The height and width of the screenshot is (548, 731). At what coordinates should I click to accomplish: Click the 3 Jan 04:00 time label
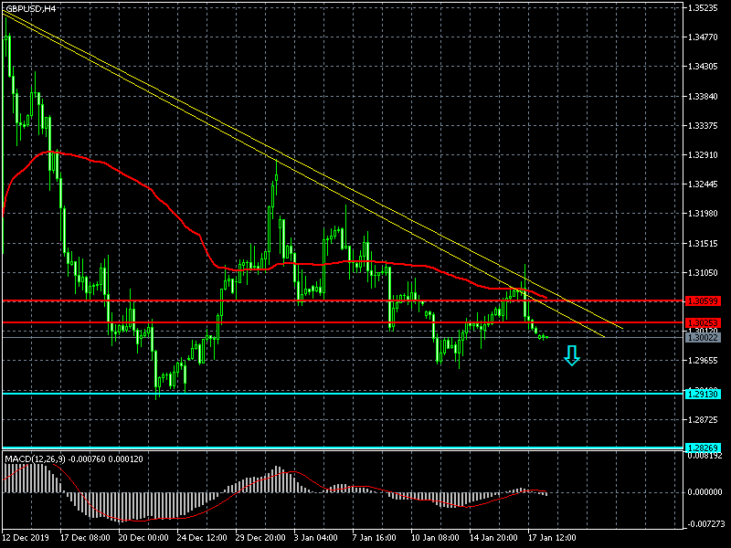pos(316,538)
